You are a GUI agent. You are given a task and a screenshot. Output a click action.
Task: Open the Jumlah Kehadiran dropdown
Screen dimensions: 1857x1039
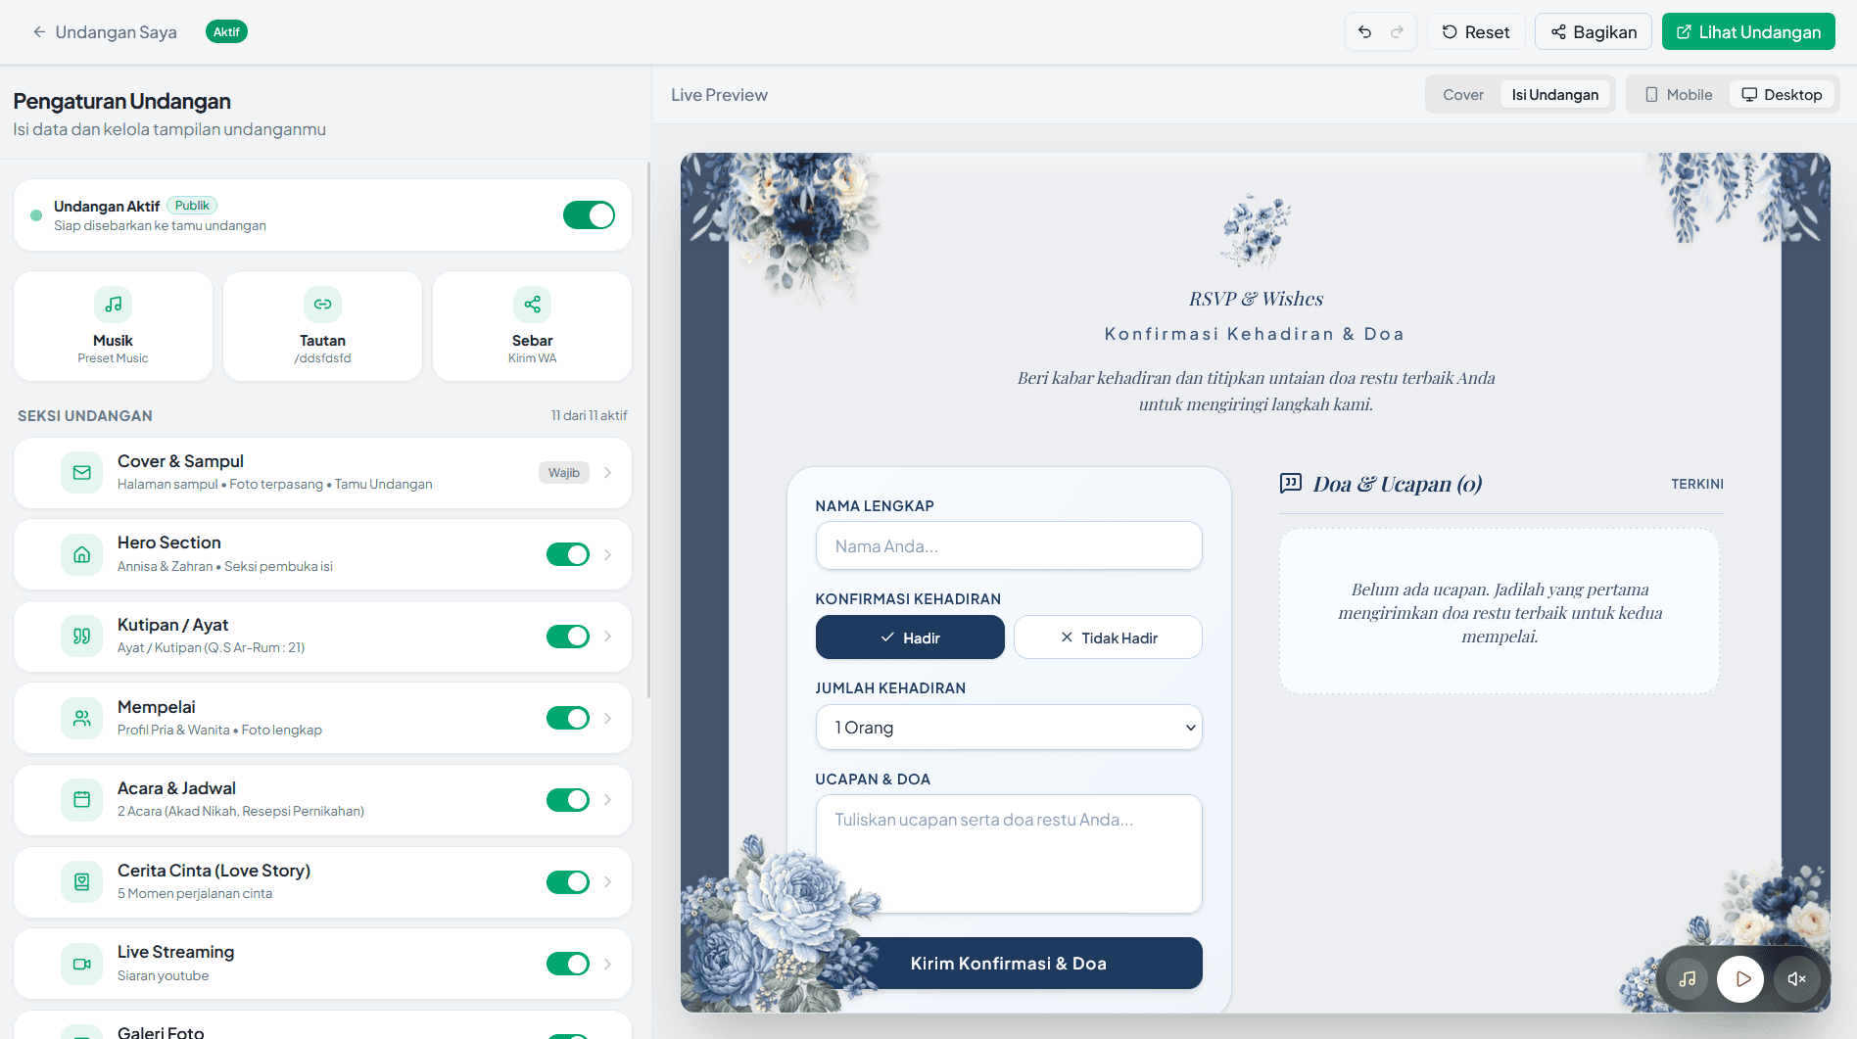[1009, 728]
